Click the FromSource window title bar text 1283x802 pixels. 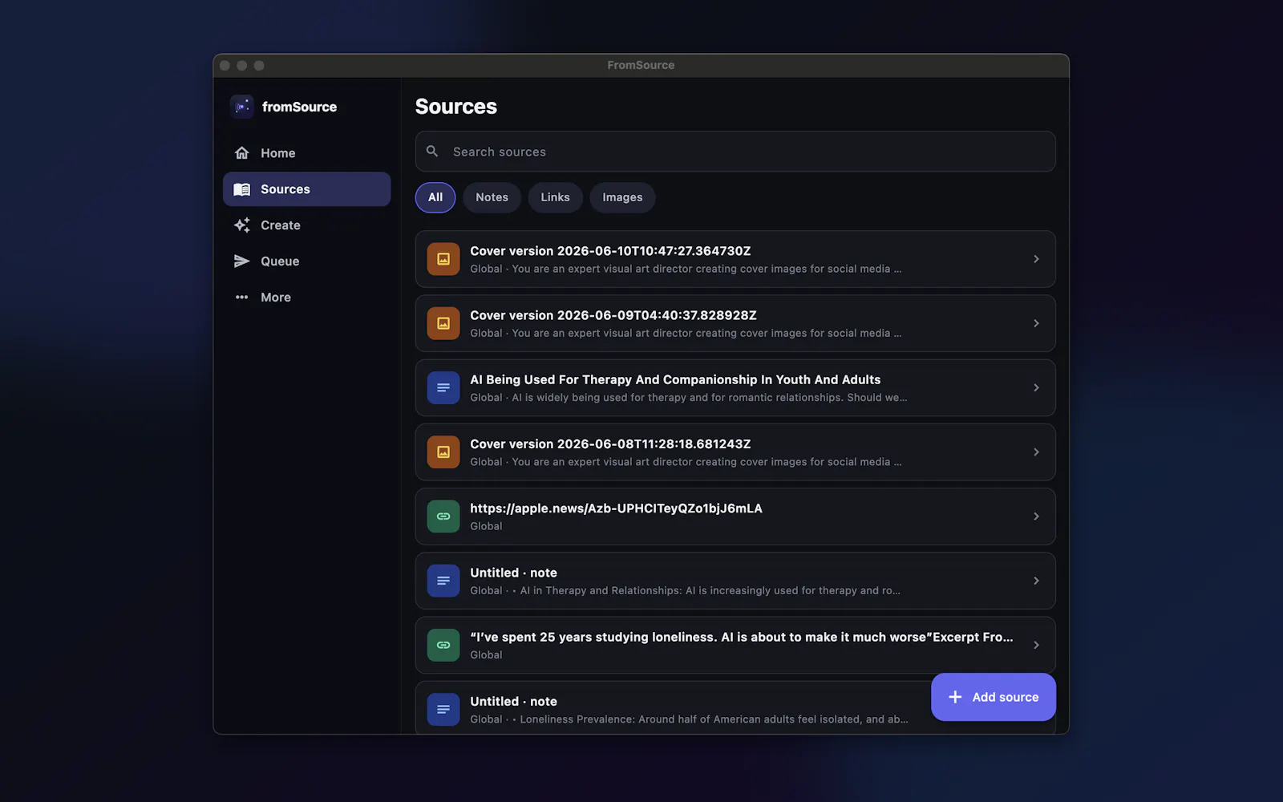(x=641, y=65)
